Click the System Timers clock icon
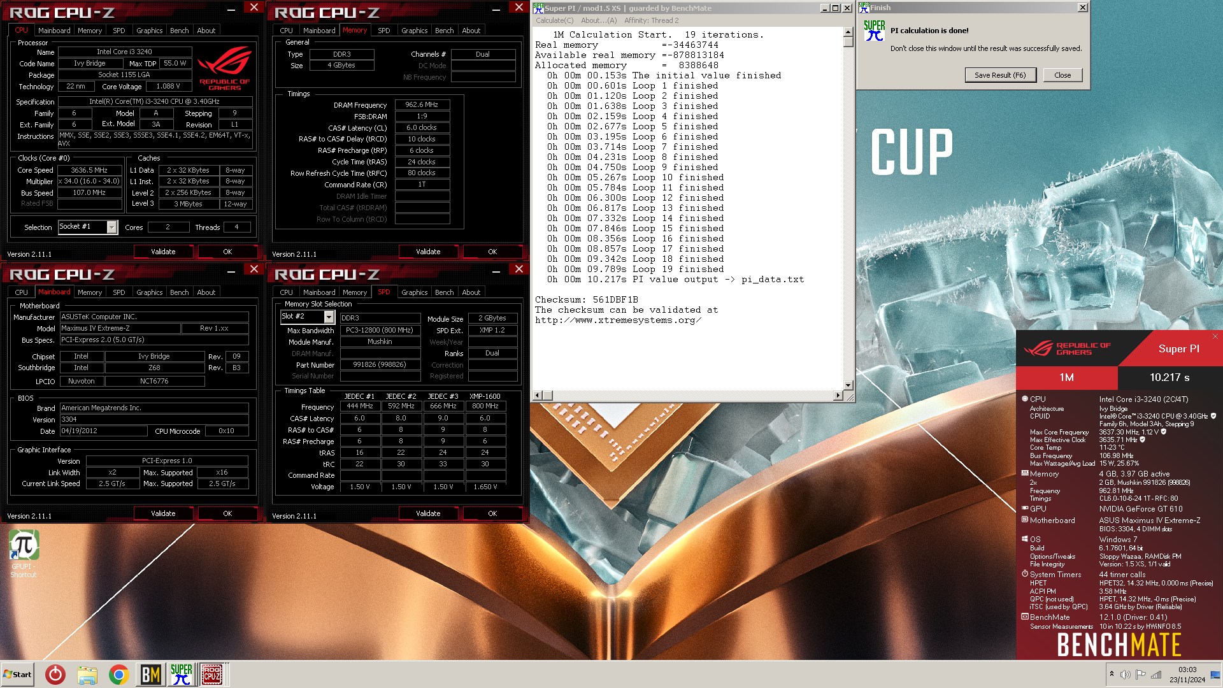Image resolution: width=1223 pixels, height=688 pixels. 1025,574
